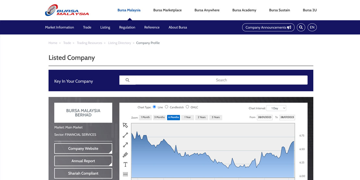Viewport: 360px width, 180px height.
Task: Switch language with the EN button
Action: click(312, 27)
